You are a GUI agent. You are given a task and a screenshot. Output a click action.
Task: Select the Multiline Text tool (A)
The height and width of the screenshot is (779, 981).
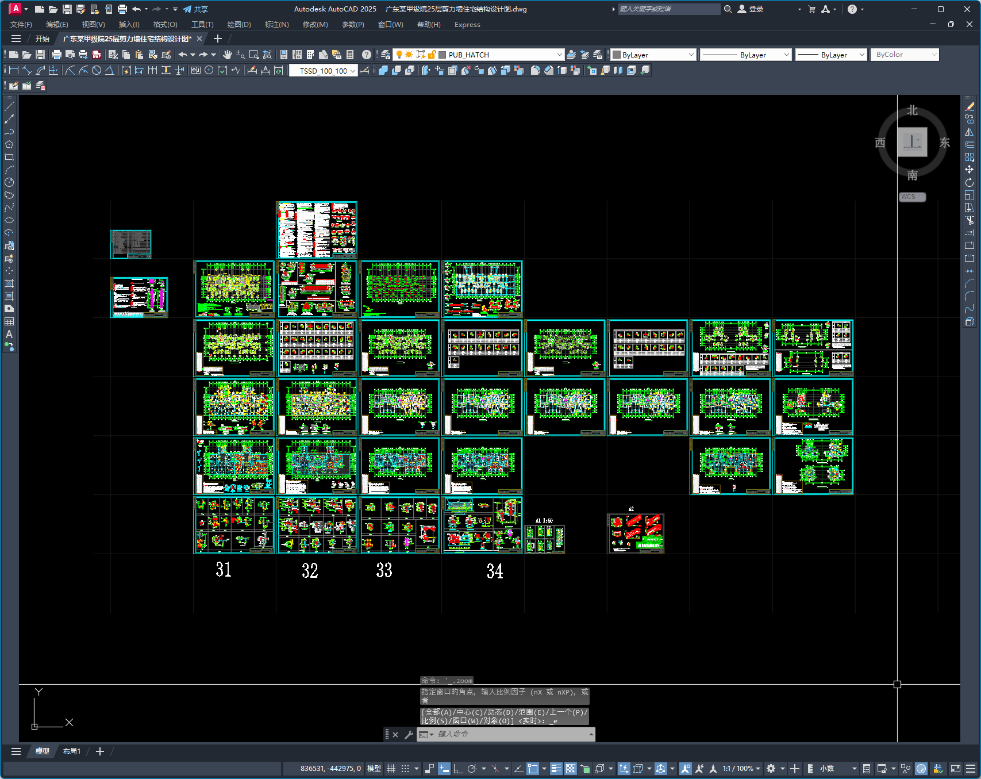click(x=9, y=334)
